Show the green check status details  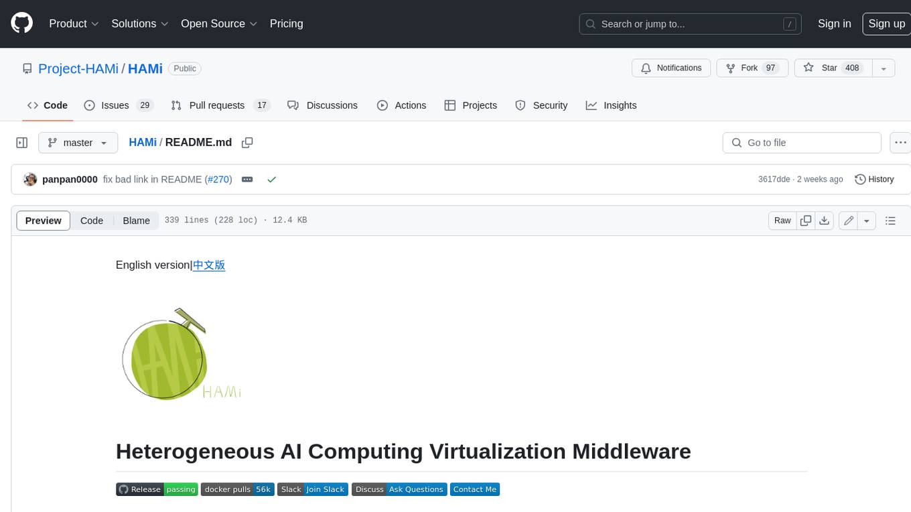coord(271,180)
